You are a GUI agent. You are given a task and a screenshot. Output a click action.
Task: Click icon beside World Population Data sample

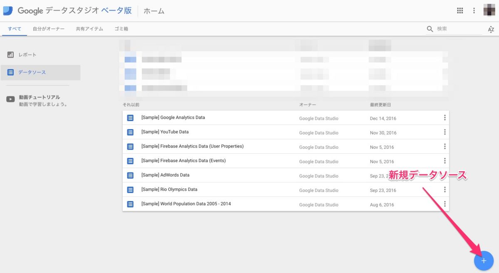(x=130, y=204)
